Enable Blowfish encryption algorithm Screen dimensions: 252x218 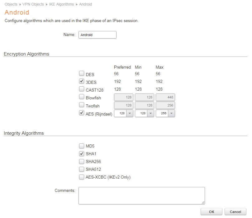click(x=82, y=97)
